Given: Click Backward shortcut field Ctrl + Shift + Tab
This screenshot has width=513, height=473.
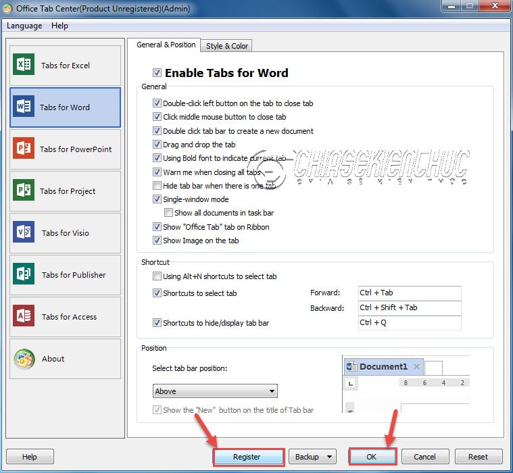Looking at the screenshot, I should click(410, 308).
